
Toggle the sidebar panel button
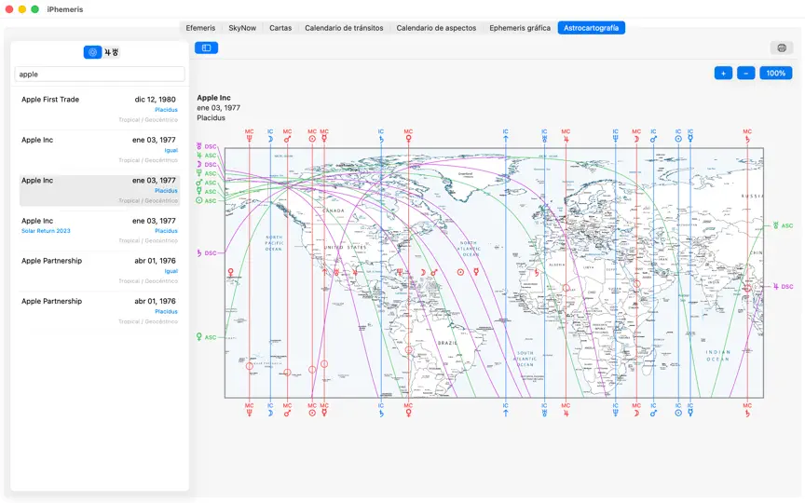[207, 48]
